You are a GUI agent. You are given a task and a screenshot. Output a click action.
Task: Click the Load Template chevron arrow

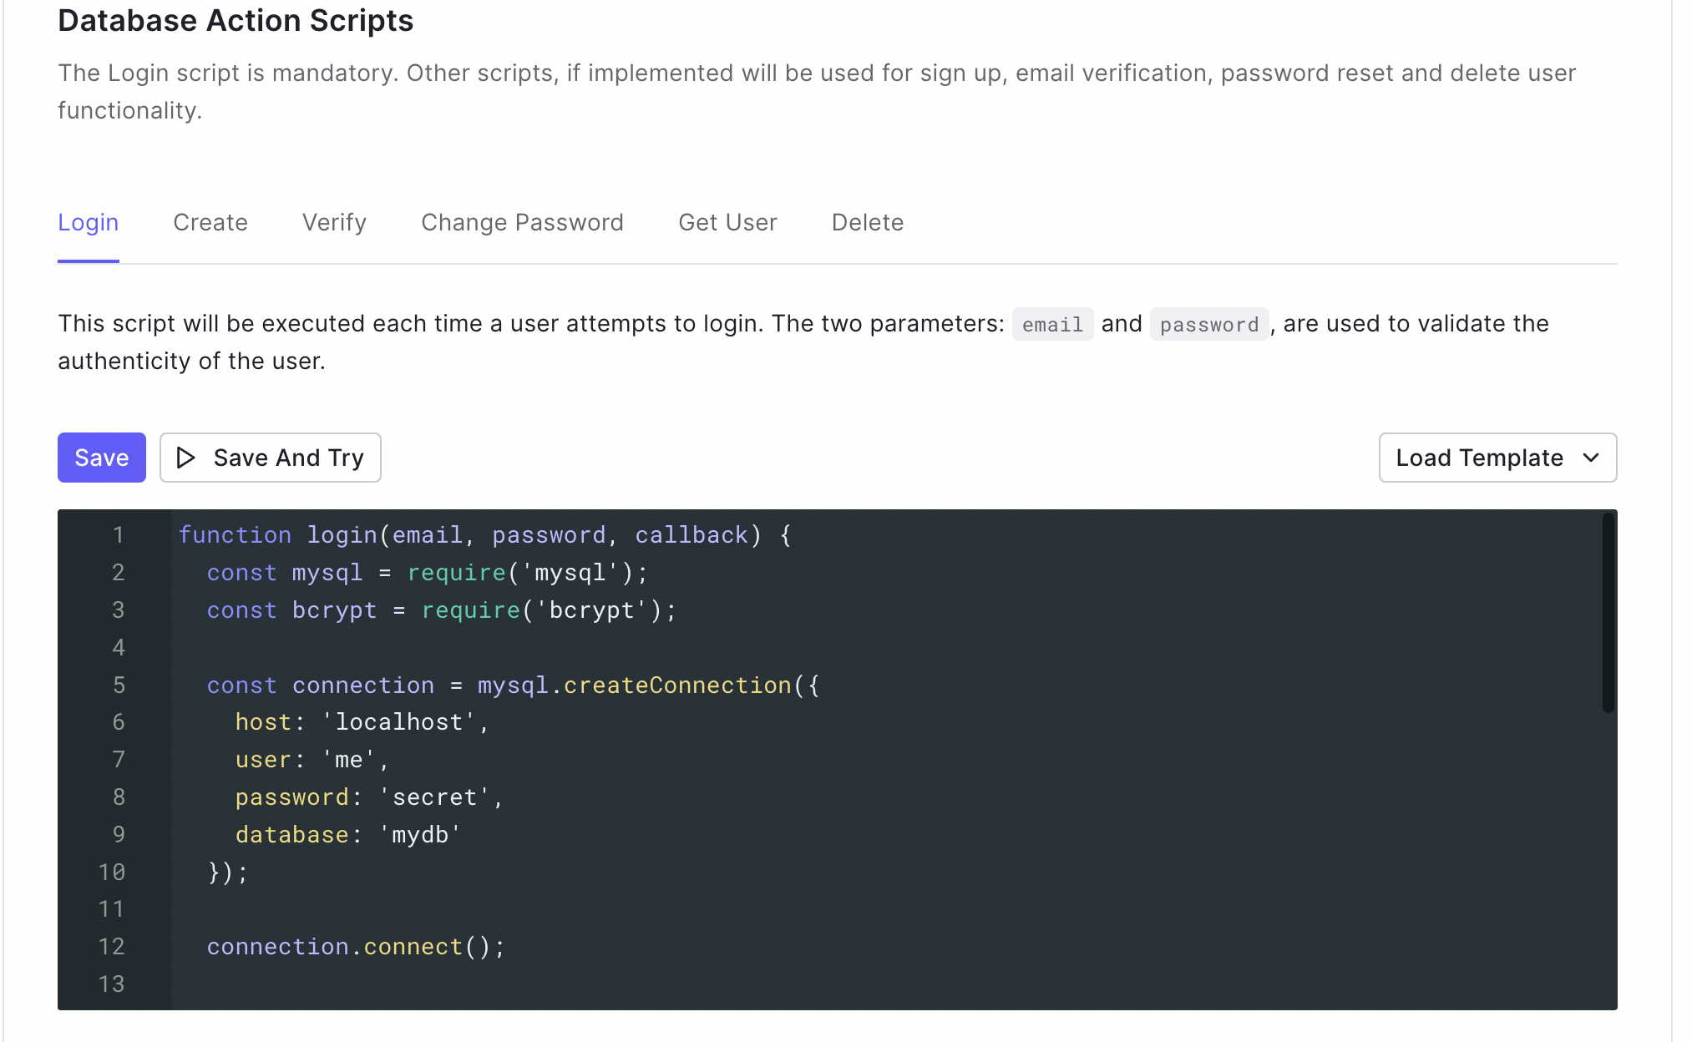1591,458
